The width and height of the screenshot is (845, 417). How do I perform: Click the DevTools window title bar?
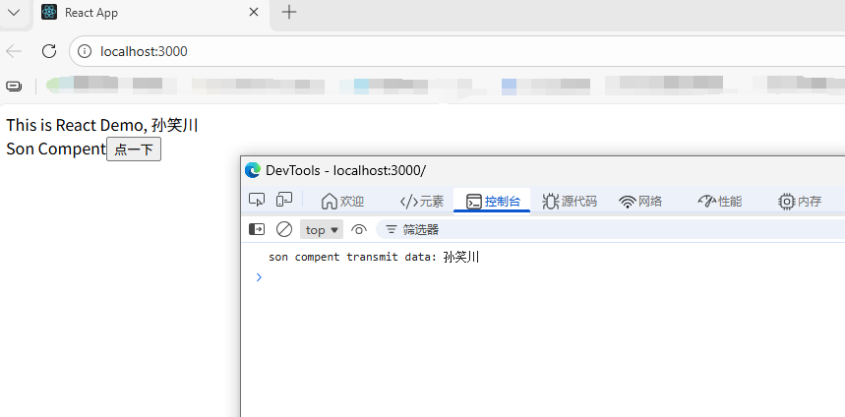(543, 170)
